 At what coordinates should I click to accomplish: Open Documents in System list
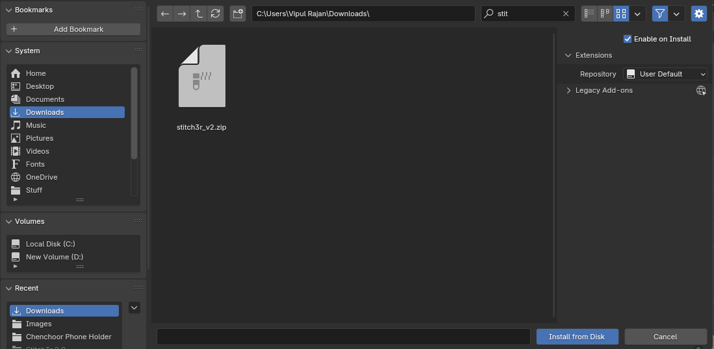(x=67, y=99)
